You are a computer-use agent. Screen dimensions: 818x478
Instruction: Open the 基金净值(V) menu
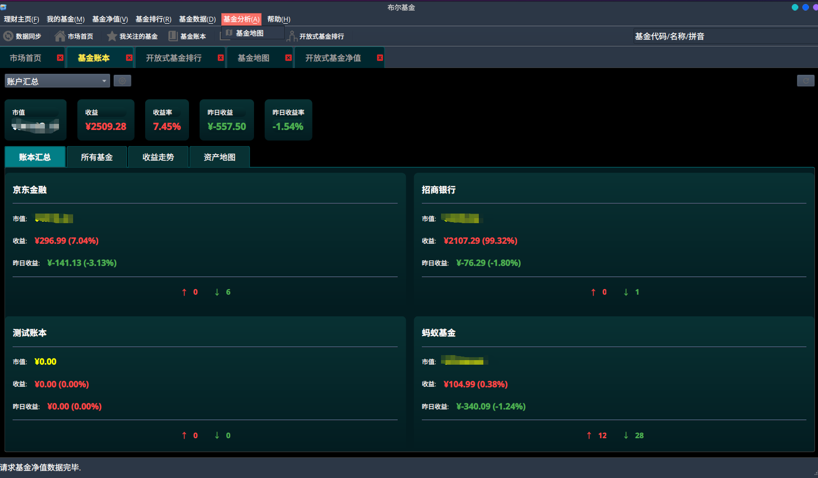110,19
